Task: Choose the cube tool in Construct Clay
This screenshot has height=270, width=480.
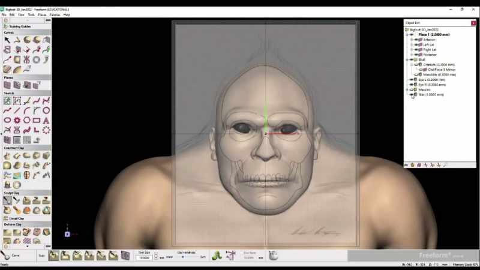Action: pos(46,155)
